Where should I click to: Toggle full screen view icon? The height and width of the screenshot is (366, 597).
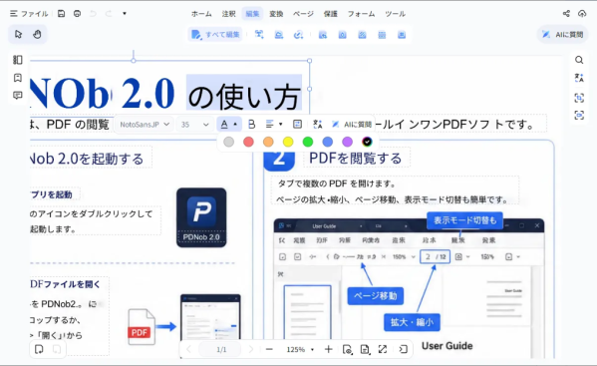[x=383, y=349]
